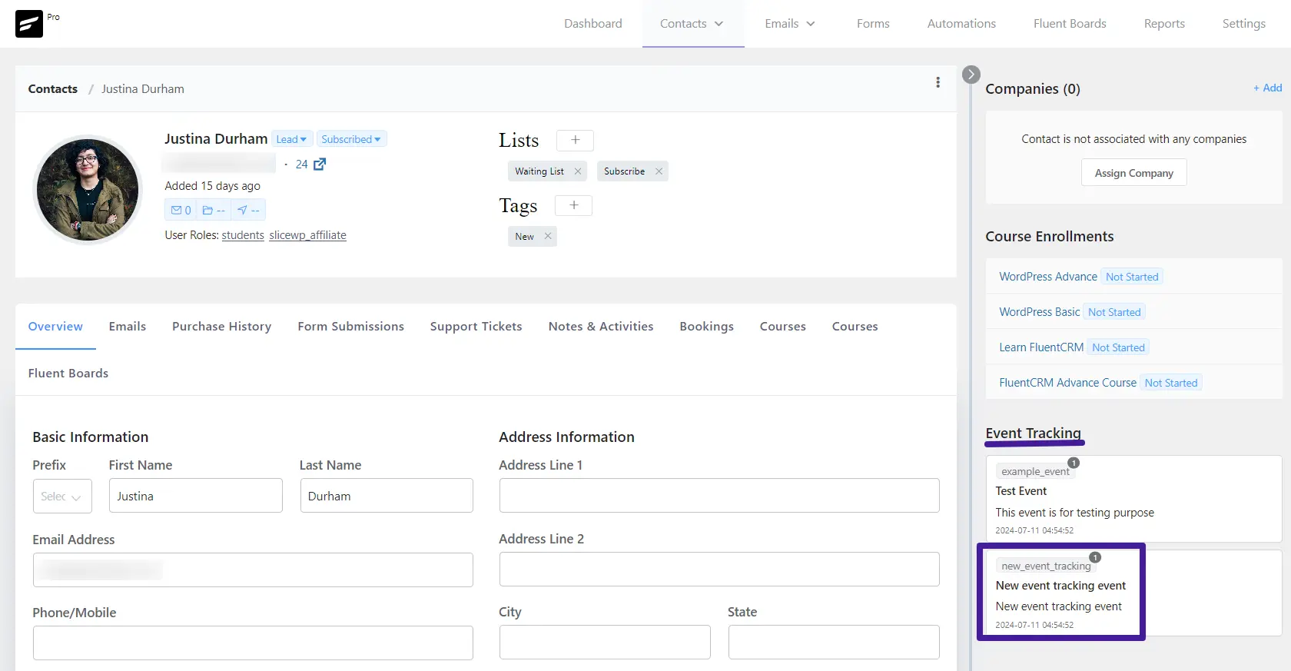
Task: Click the example_event tracking tag
Action: 1035,471
